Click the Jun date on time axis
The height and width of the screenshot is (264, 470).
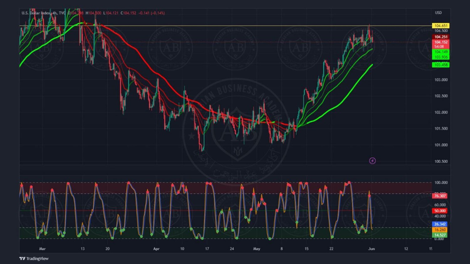pyautogui.click(x=372, y=249)
